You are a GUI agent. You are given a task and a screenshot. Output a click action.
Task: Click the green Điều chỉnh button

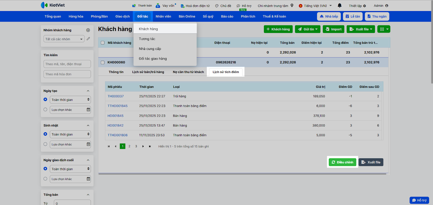tap(342, 162)
